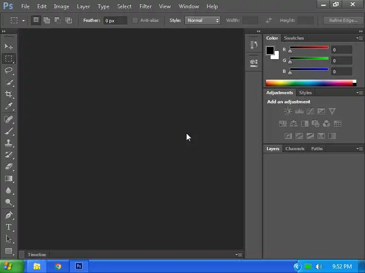This screenshot has width=365, height=273.
Task: Add a Color Balance adjustment
Action: tap(293, 123)
